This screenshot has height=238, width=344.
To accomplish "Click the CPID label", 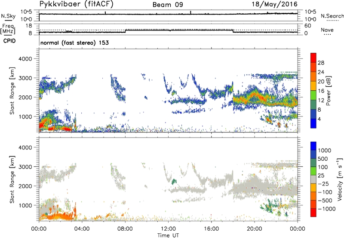I will (x=9, y=41).
